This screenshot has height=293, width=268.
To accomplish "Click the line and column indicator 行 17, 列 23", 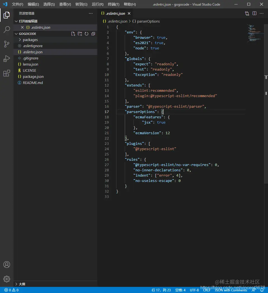I will coord(161,290).
